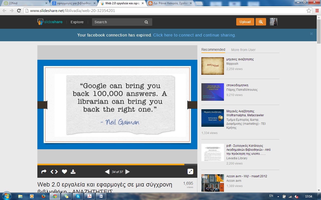Screen dimensions: 321x200
Task: Click the browser forward arrow
Action: point(12,10)
